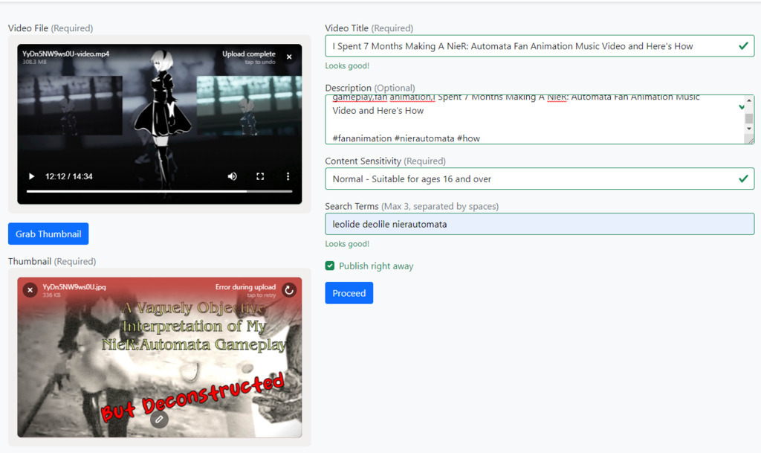Image resolution: width=761 pixels, height=453 pixels.
Task: Click into the Search Terms field
Action: tap(539, 224)
